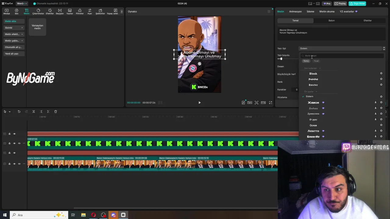
Task: Favorite the Sistem font with star
Action: (x=381, y=96)
